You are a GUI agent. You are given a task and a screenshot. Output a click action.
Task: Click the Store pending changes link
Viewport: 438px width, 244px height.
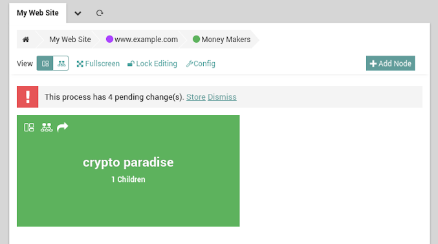196,97
